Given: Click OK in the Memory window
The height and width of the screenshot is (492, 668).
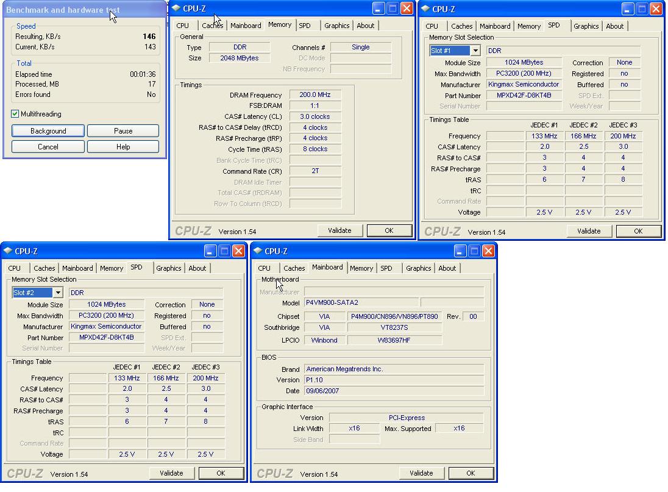Looking at the screenshot, I should point(389,230).
